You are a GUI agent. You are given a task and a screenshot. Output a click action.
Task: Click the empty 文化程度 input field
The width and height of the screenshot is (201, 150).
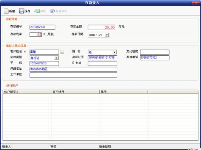point(155,52)
